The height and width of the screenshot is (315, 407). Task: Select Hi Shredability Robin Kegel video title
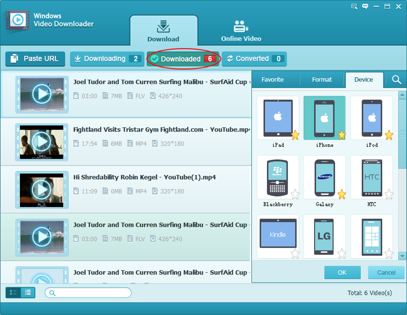click(144, 177)
